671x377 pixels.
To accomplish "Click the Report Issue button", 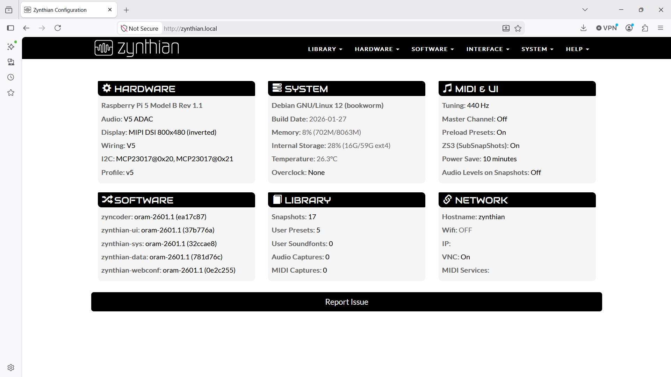I will pos(346,302).
